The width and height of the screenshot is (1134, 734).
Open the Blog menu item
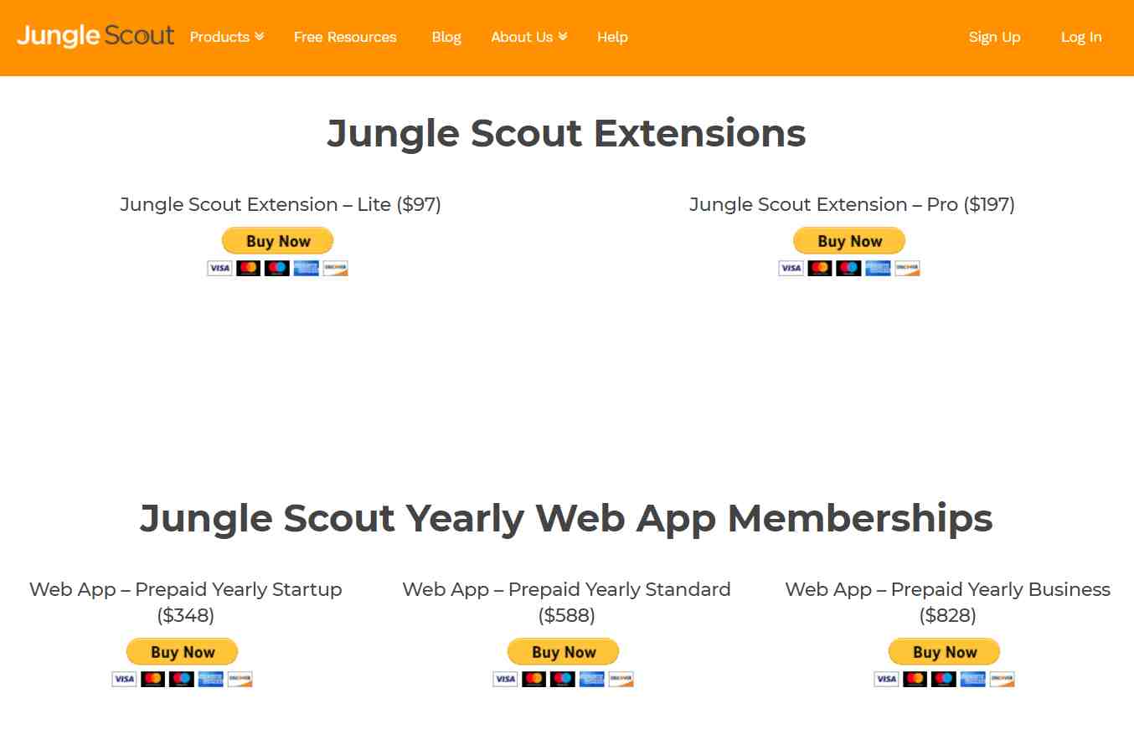tap(446, 37)
